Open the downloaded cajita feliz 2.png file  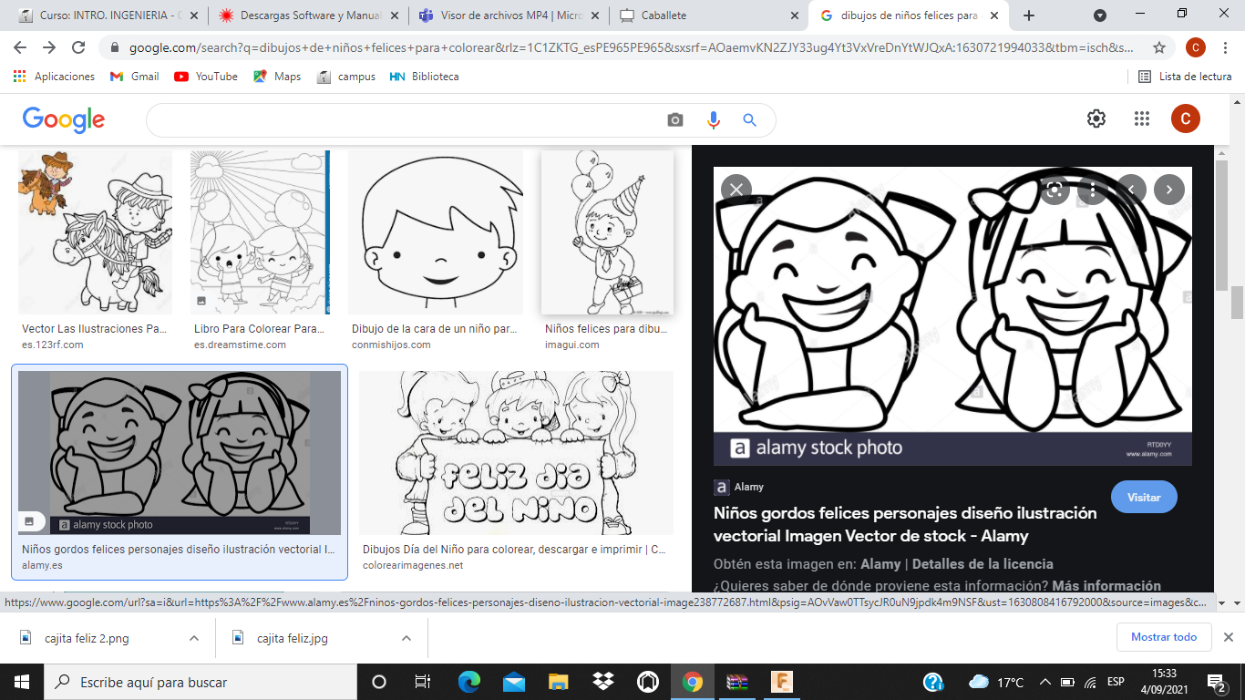tap(87, 638)
